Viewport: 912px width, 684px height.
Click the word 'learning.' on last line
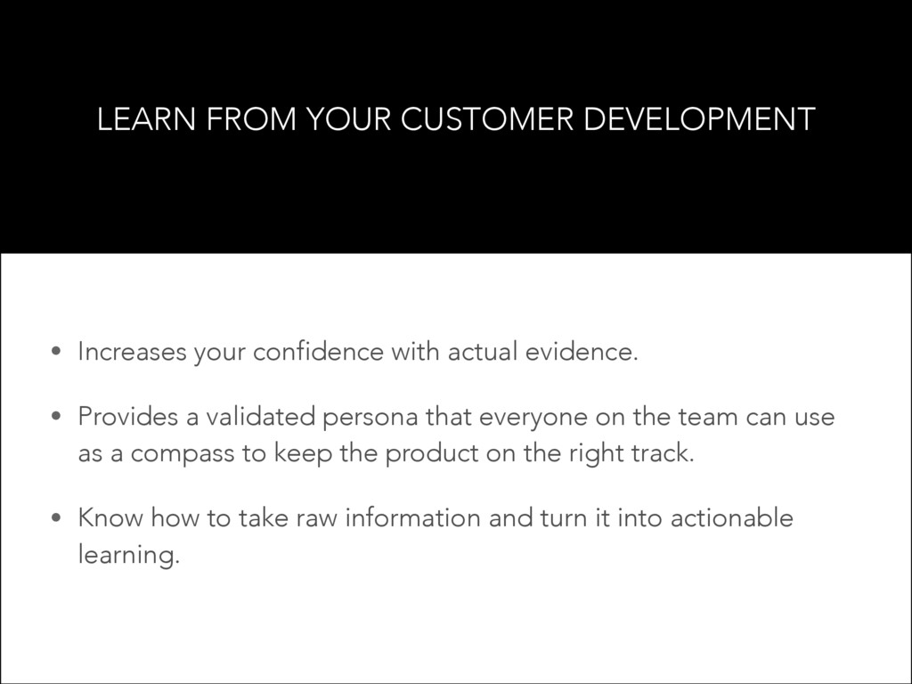[129, 555]
